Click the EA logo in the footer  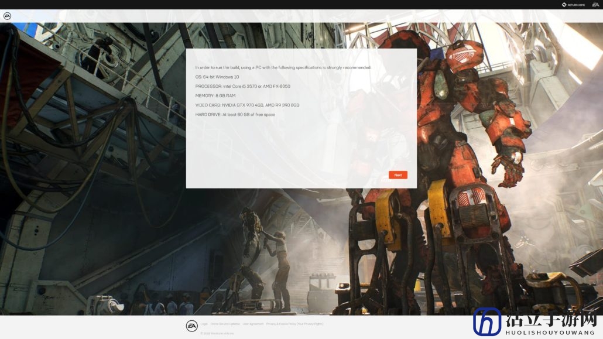pyautogui.click(x=192, y=326)
